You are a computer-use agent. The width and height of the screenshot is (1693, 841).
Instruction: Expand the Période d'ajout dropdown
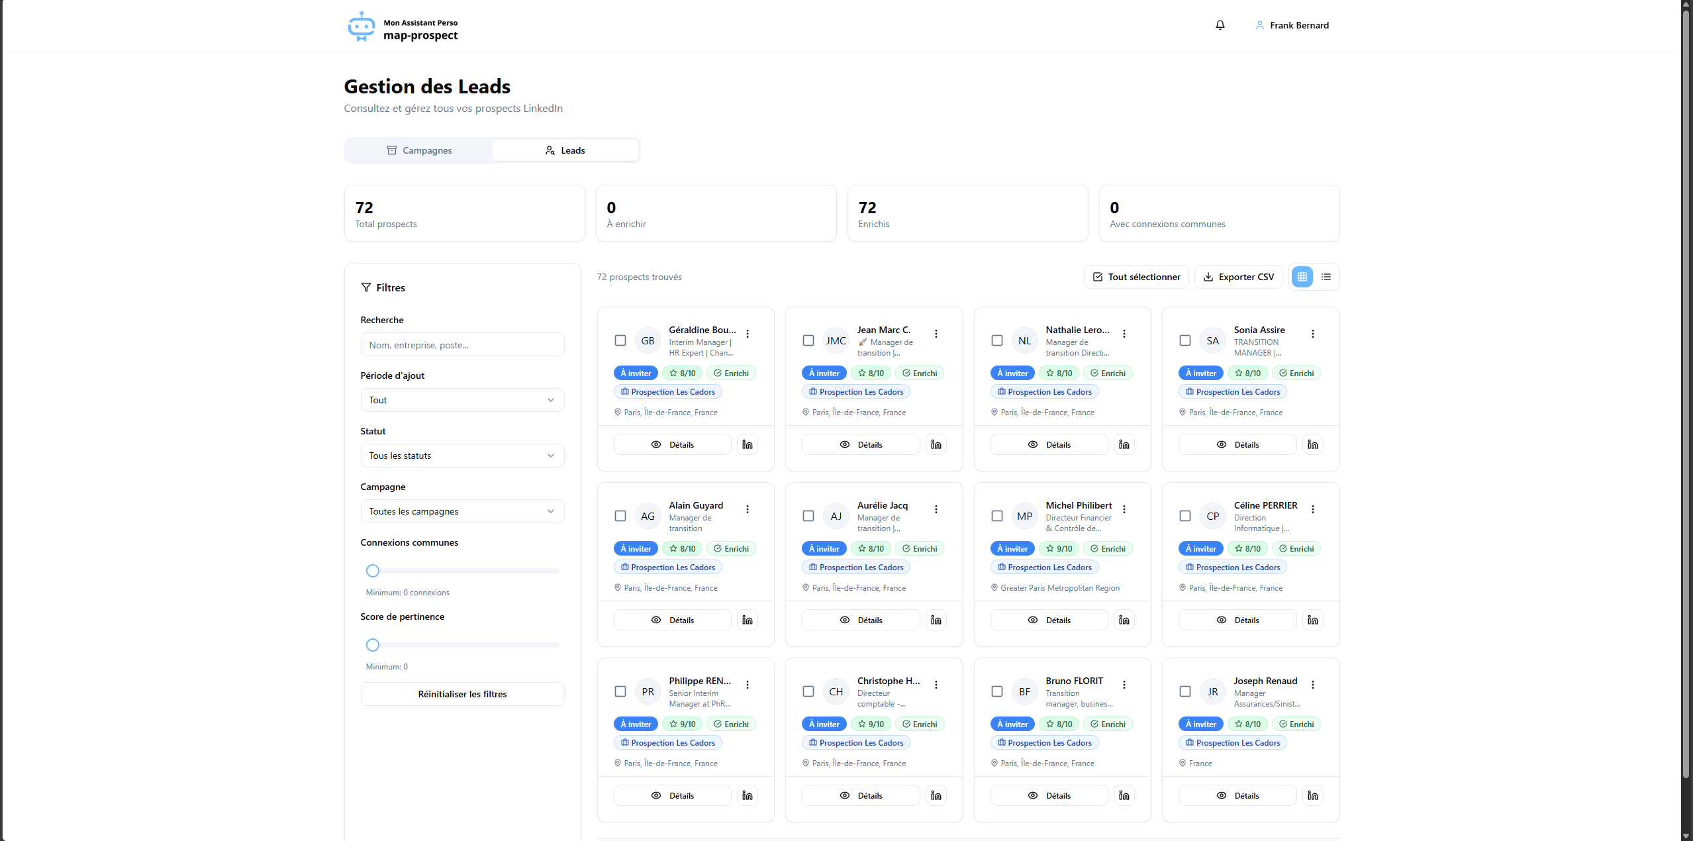click(x=462, y=400)
